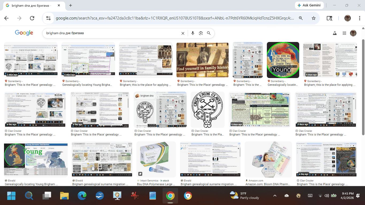The height and width of the screenshot is (205, 365).
Task: Open the Google apps grid
Action: (x=344, y=33)
